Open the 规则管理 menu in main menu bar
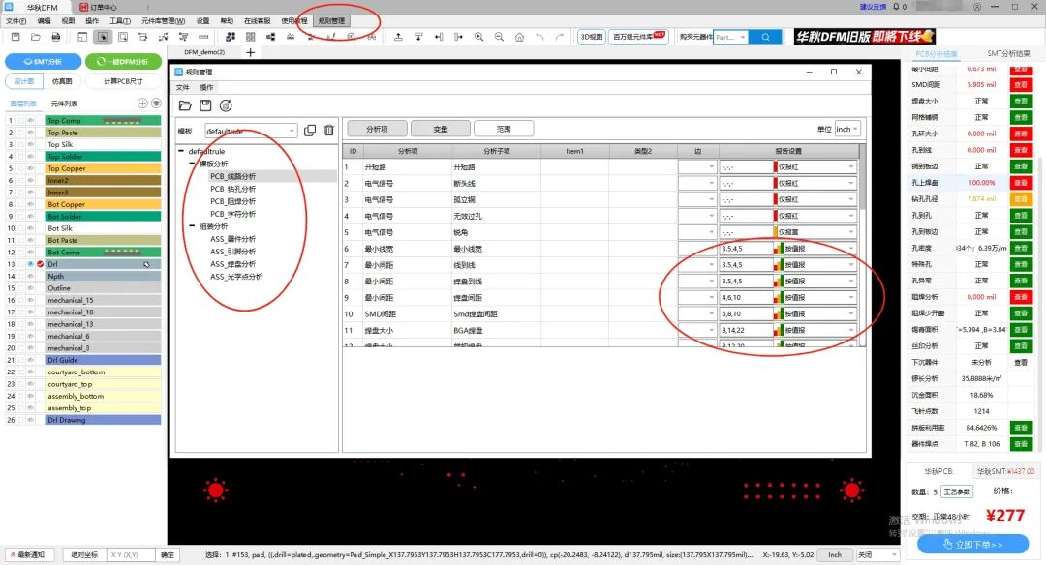 coord(331,20)
